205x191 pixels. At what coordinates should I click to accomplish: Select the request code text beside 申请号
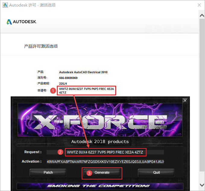tap(87, 91)
